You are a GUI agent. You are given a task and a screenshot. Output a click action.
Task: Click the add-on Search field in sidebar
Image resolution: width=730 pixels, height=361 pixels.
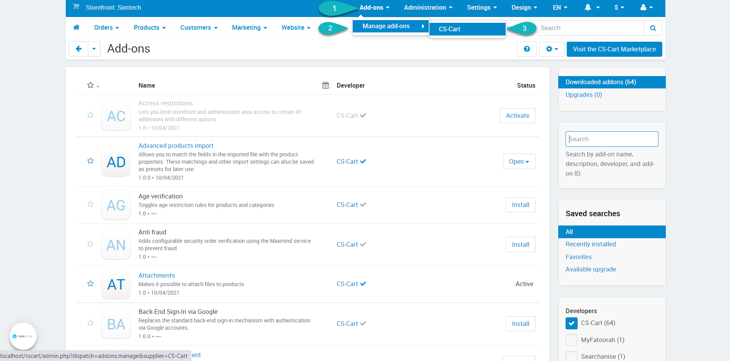(612, 139)
